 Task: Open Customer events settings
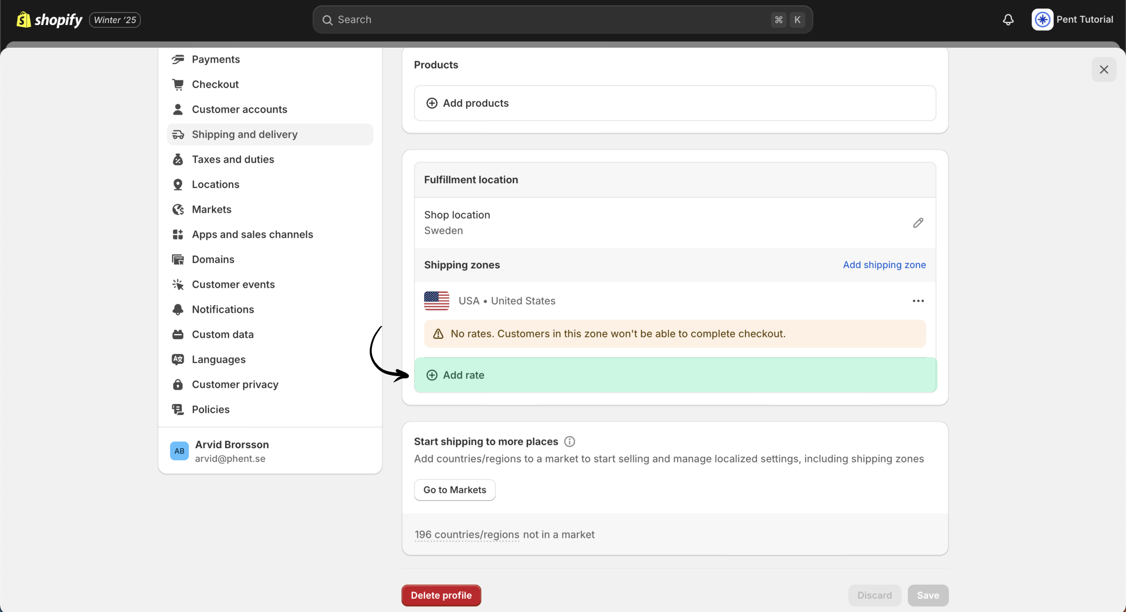tap(270, 285)
